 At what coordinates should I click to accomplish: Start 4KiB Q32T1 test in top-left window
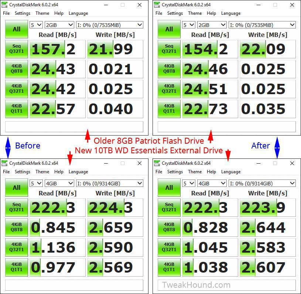(17, 89)
